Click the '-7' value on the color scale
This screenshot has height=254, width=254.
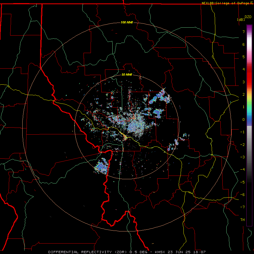coord(242,207)
